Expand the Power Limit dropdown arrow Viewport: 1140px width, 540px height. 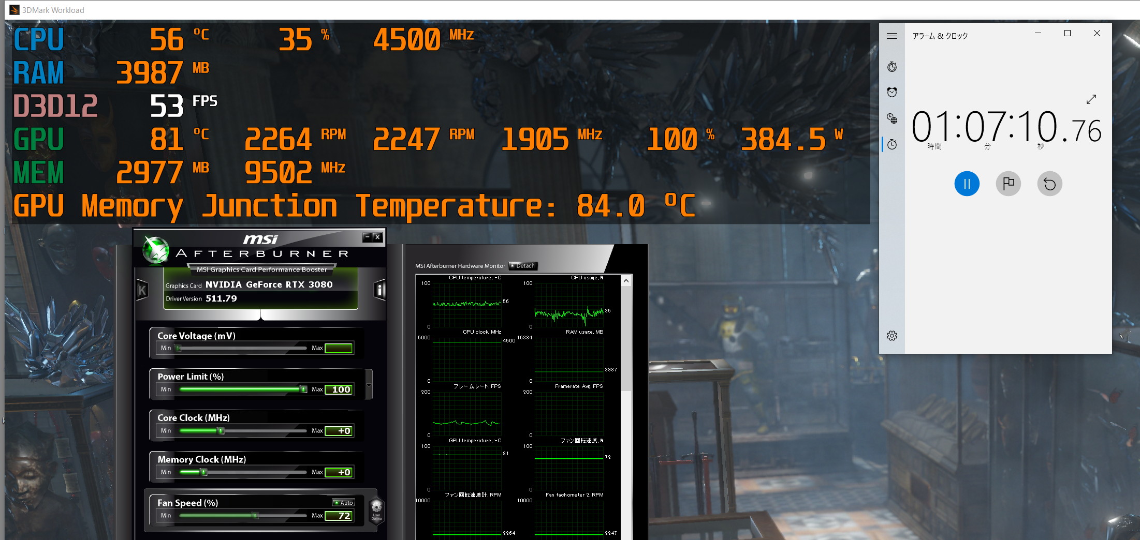[x=369, y=384]
